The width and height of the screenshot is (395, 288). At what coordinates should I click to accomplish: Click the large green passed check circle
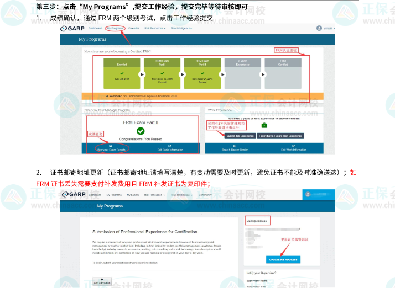click(141, 131)
